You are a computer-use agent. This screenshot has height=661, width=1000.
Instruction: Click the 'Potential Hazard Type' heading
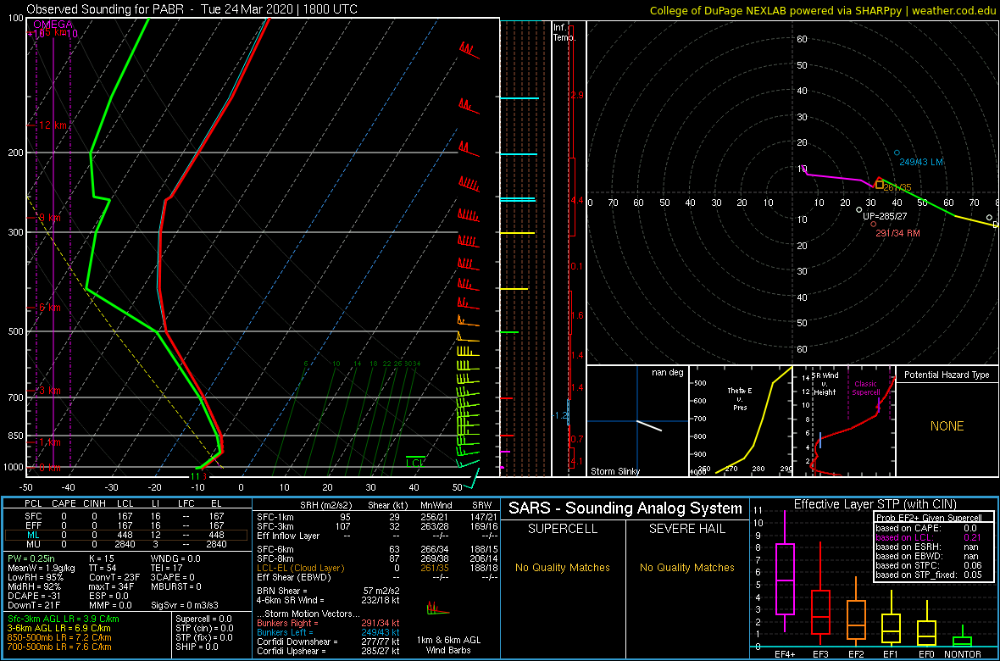point(947,375)
